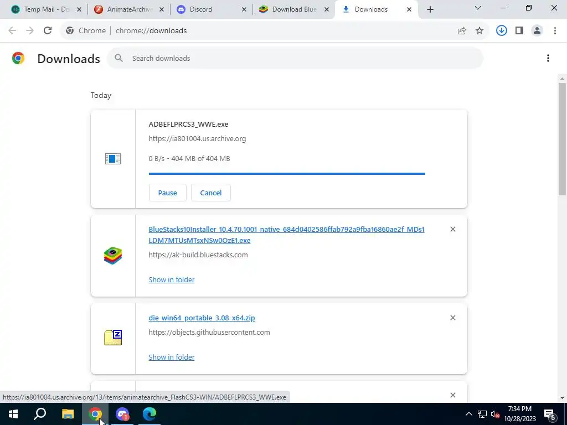The width and height of the screenshot is (567, 425).
Task: Click the Chrome taskbar icon
Action: [95, 414]
